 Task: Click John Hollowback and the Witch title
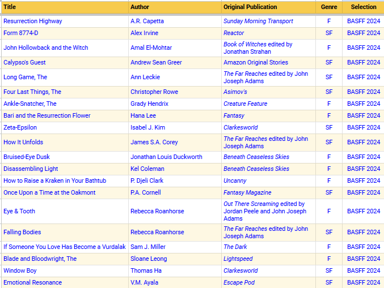[x=46, y=48]
